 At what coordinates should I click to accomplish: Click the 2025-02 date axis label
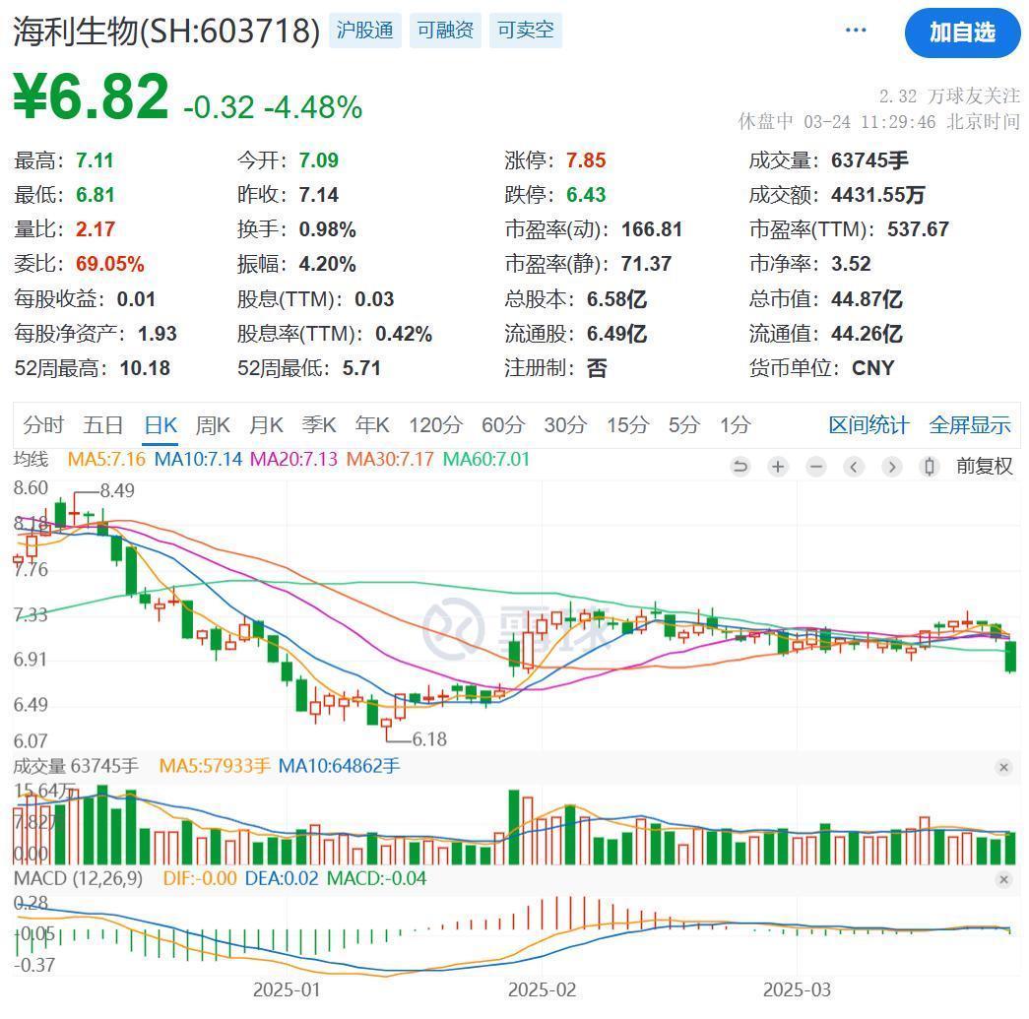542,990
